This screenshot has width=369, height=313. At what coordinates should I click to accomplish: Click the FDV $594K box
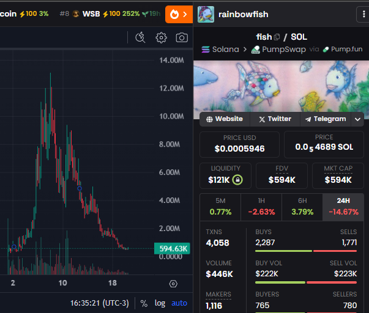pos(281,175)
